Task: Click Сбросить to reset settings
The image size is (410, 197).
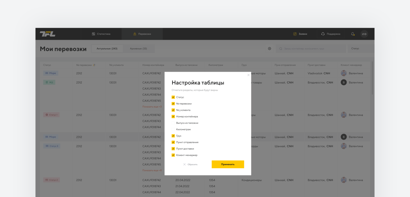Action: pyautogui.click(x=190, y=165)
